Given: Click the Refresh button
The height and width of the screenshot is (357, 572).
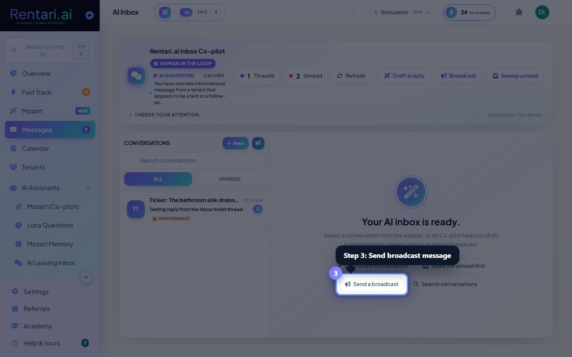Looking at the screenshot, I should click(x=351, y=76).
